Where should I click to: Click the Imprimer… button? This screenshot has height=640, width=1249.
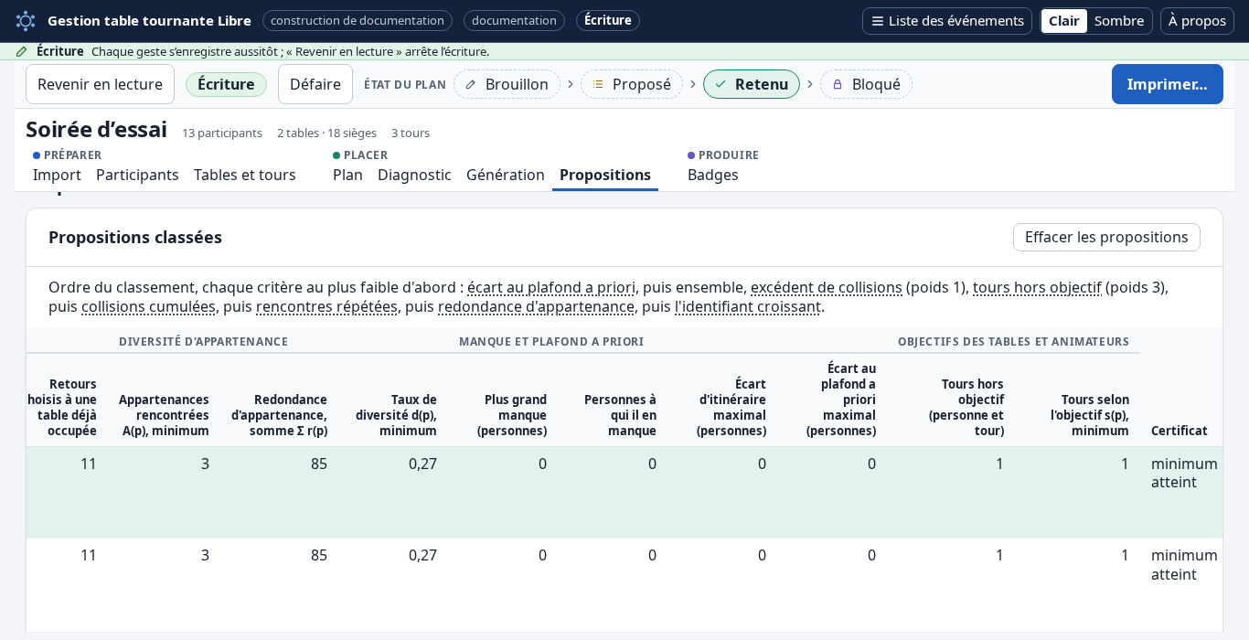[x=1167, y=84]
